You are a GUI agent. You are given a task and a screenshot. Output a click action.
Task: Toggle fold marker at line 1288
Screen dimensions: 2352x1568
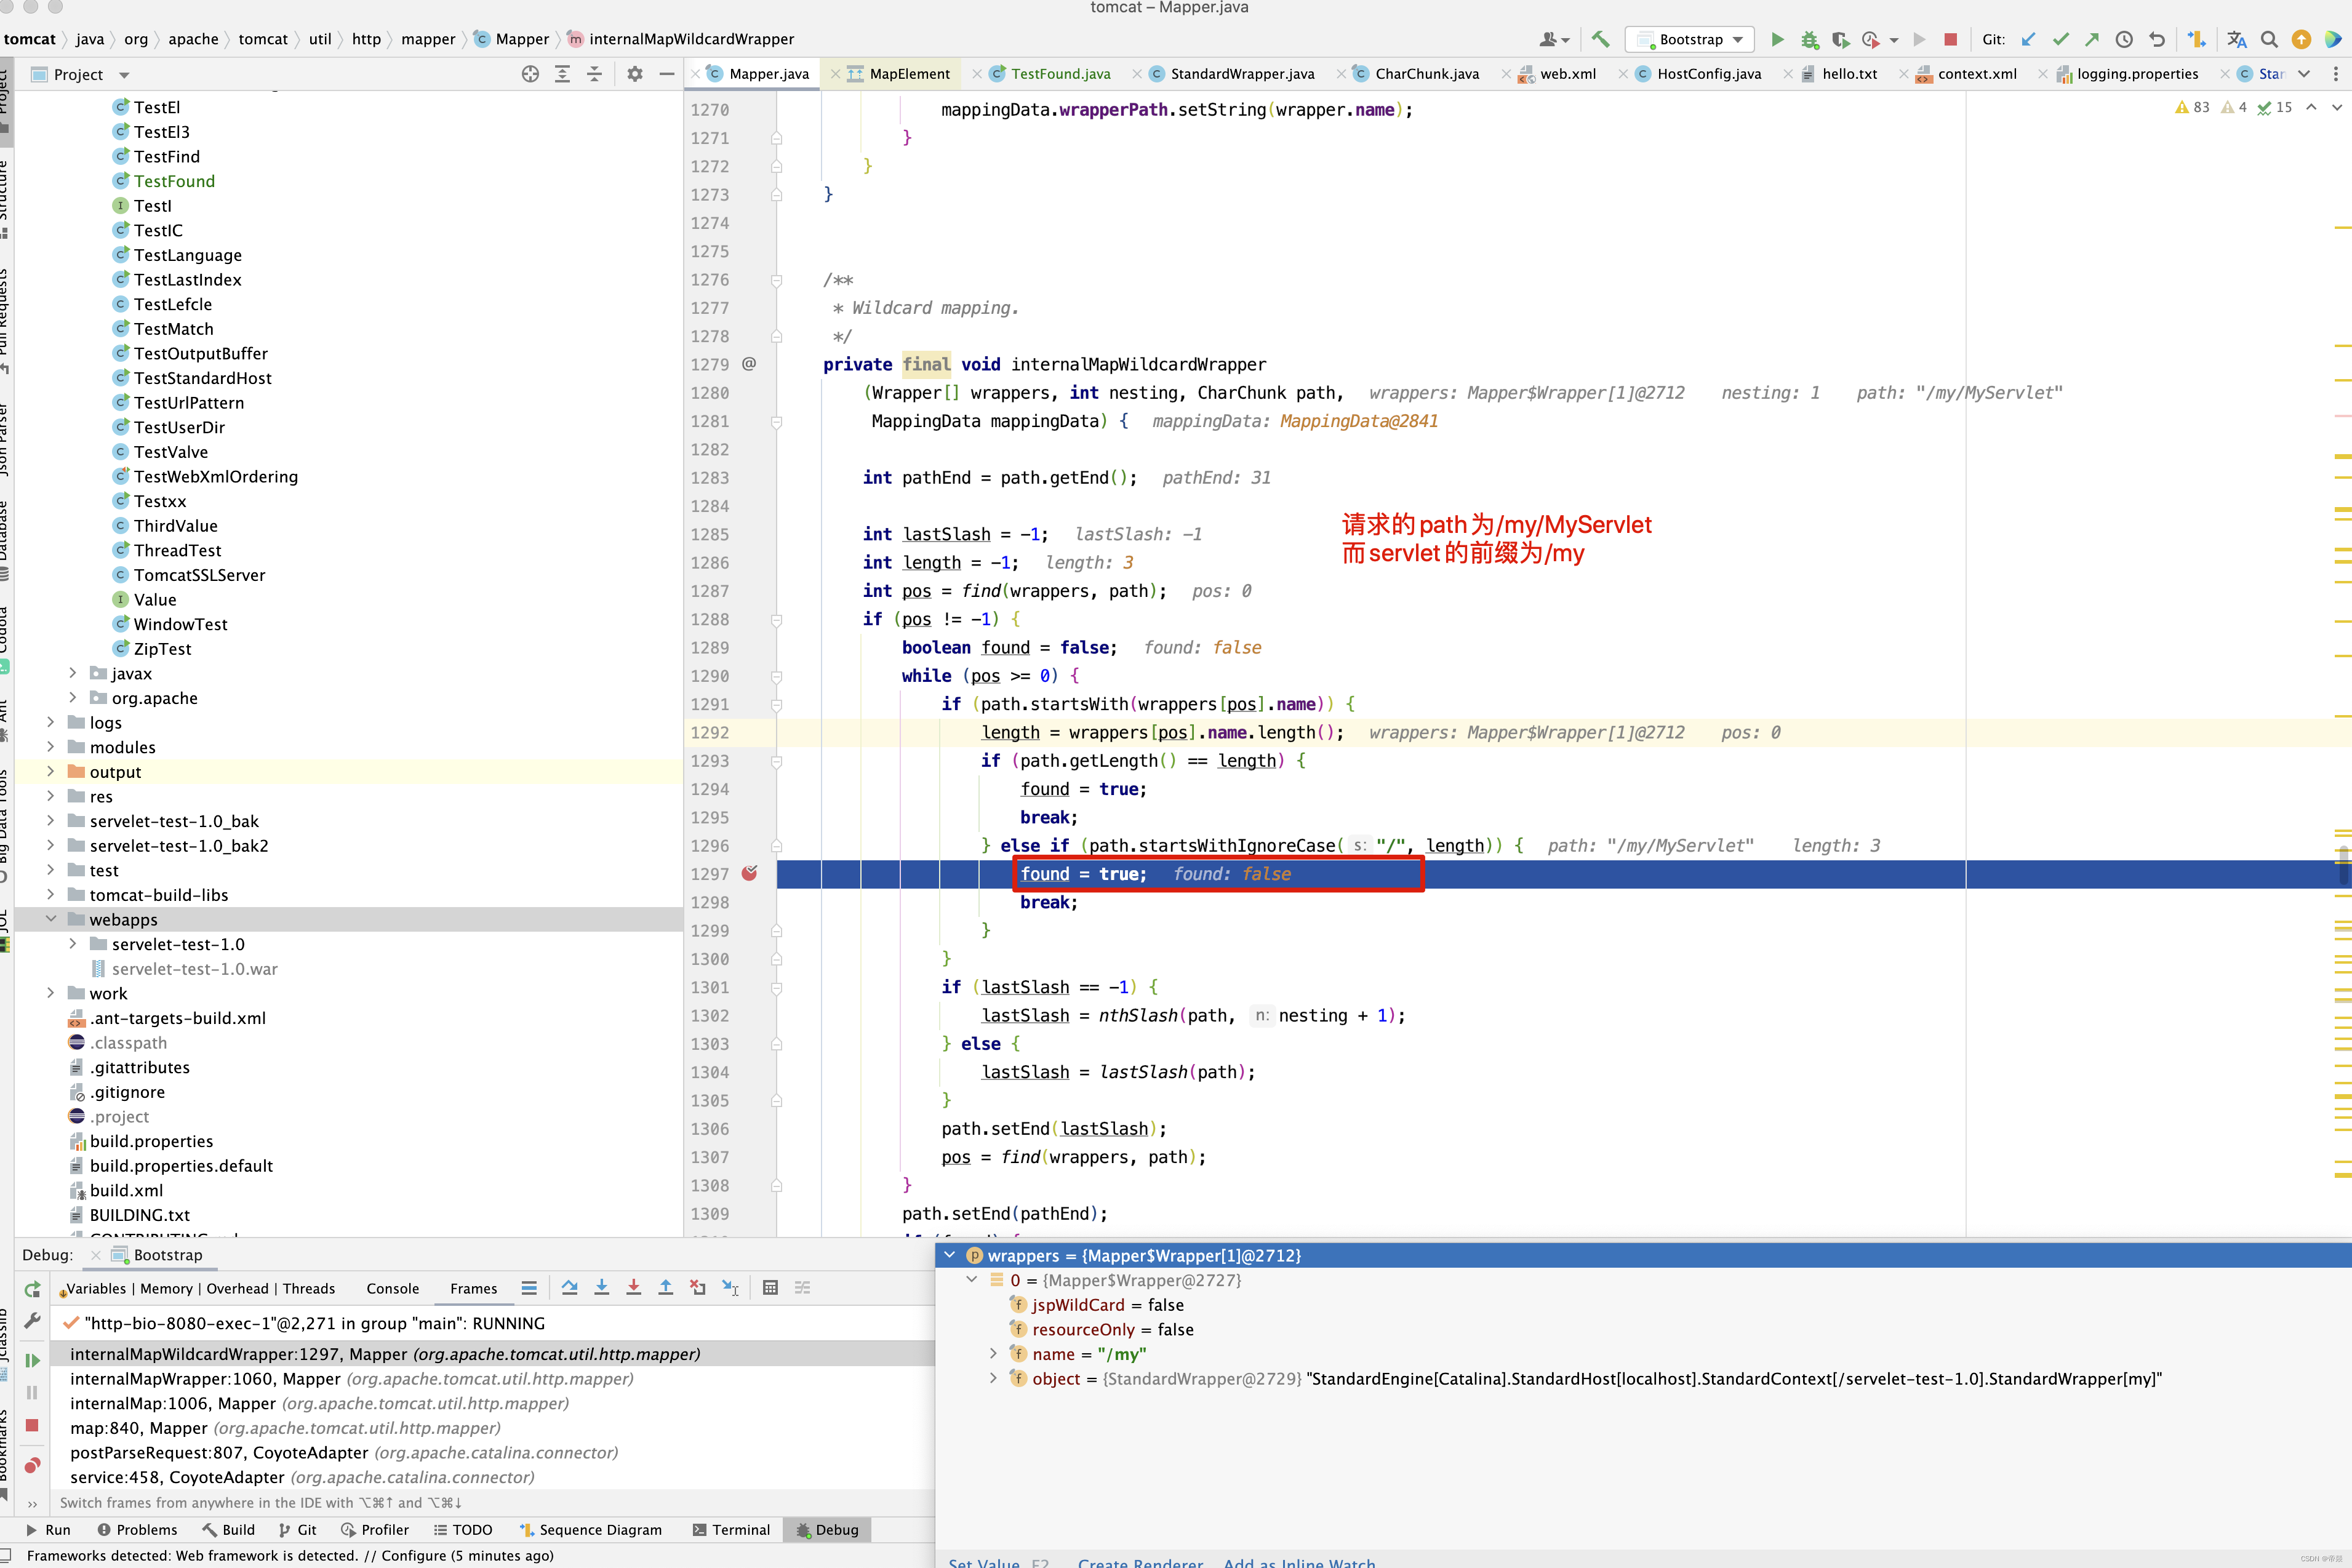776,620
